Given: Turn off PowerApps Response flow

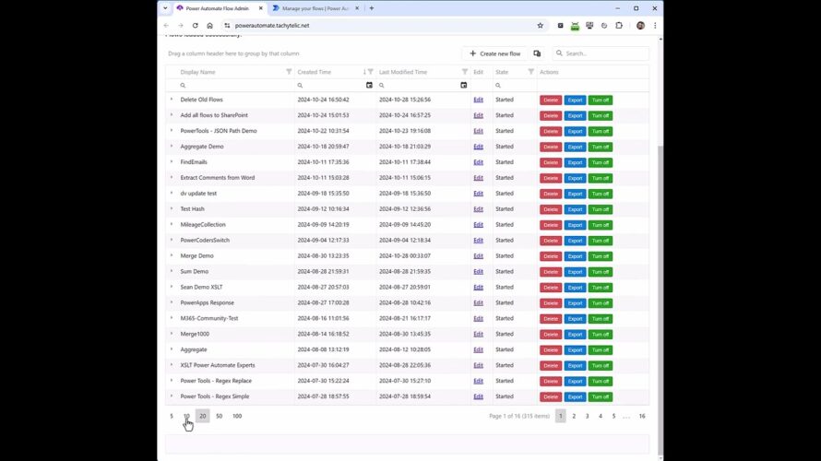Looking at the screenshot, I should click(x=600, y=303).
